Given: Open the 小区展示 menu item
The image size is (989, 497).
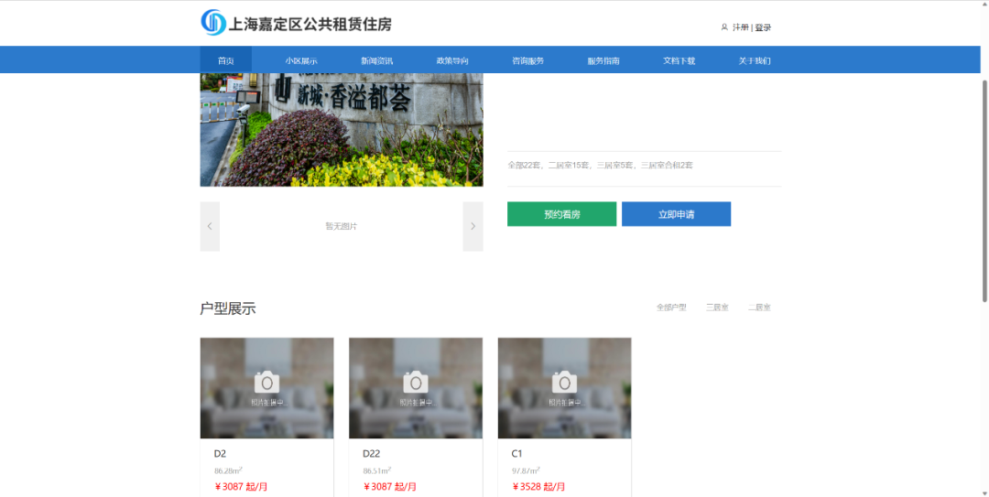Looking at the screenshot, I should (300, 60).
